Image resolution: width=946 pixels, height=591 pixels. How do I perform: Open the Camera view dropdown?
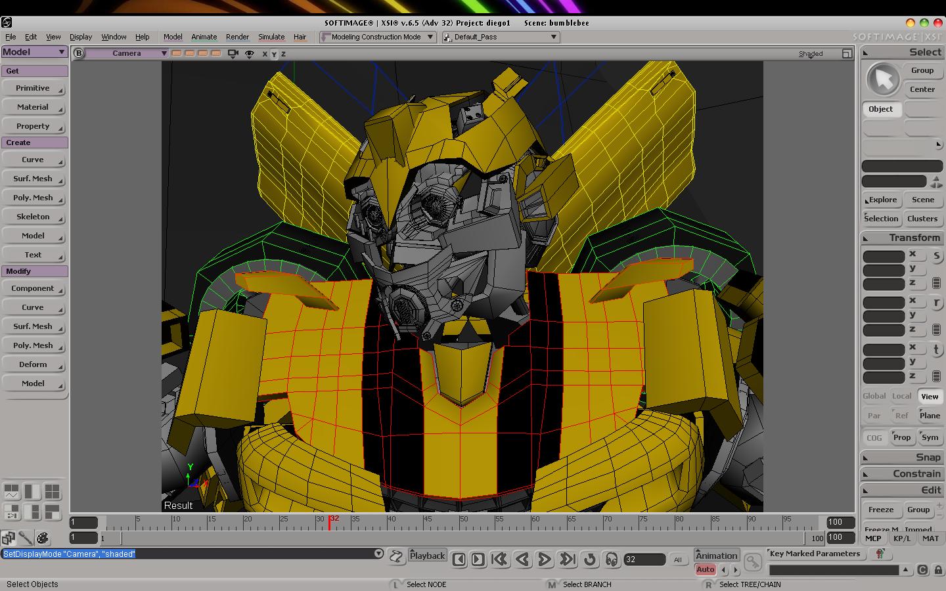(x=127, y=53)
